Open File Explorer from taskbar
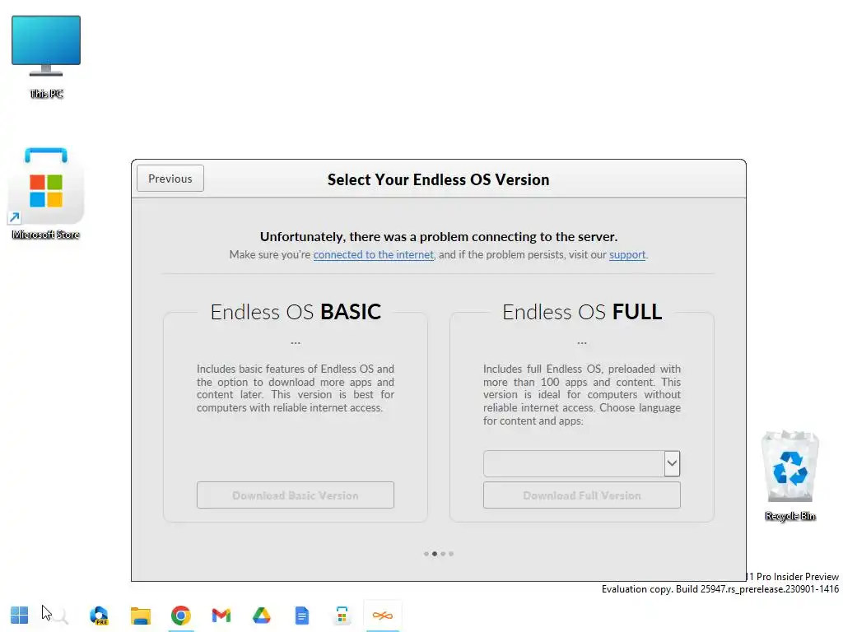The width and height of the screenshot is (843, 632). click(x=140, y=616)
